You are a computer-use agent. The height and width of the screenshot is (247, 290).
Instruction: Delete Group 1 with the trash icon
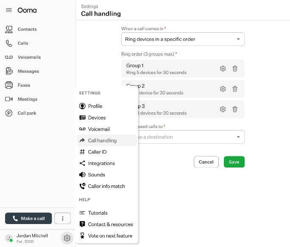(x=235, y=68)
